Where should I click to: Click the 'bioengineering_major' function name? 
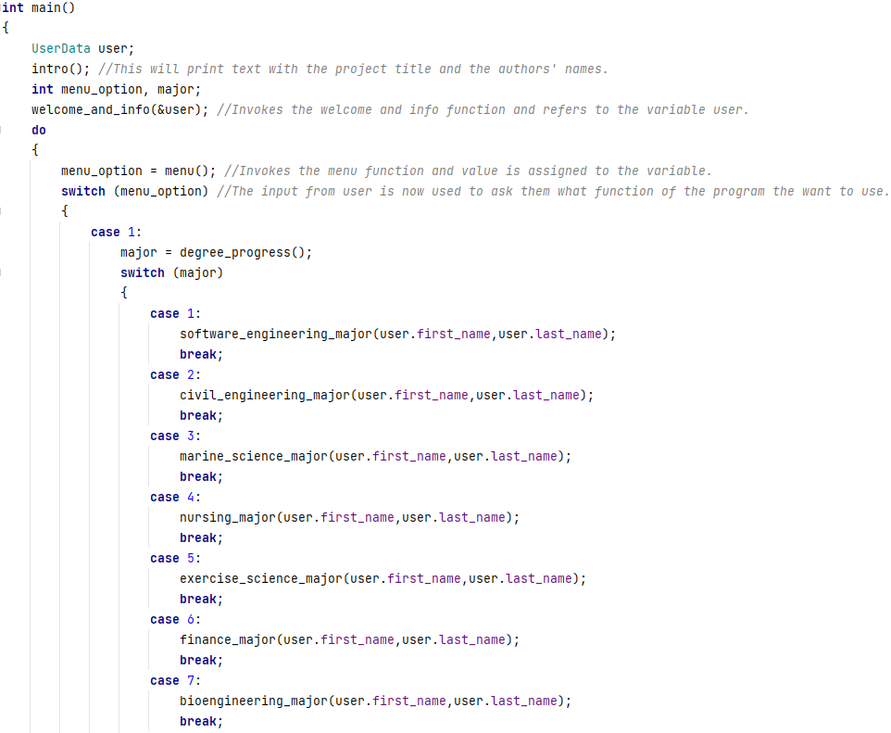[254, 701]
